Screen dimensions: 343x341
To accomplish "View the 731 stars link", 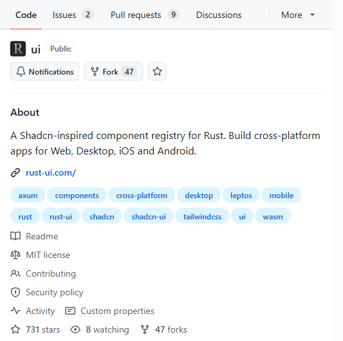I will tap(43, 329).
